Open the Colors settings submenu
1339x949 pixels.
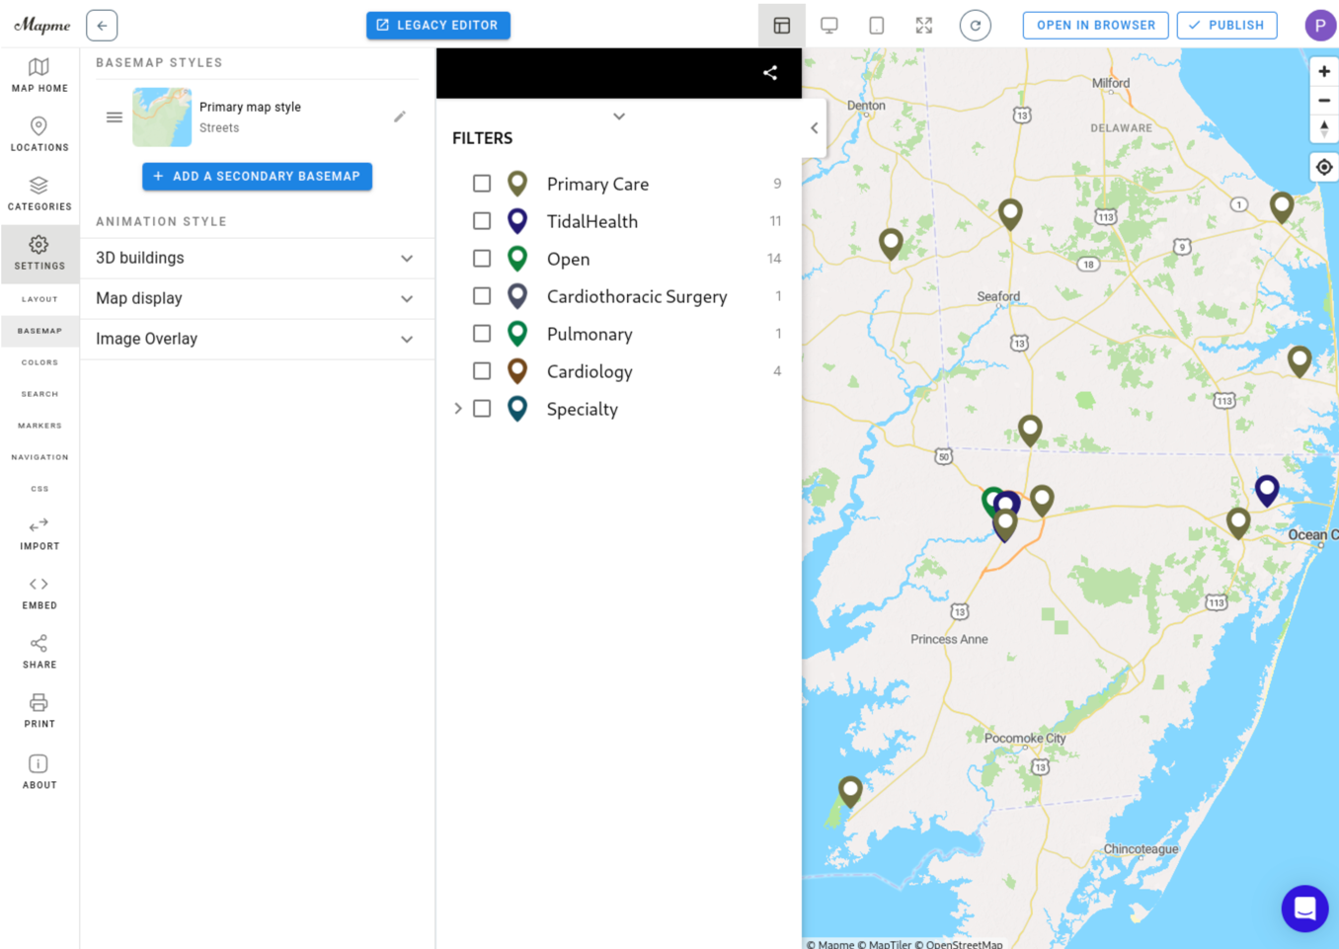click(39, 362)
